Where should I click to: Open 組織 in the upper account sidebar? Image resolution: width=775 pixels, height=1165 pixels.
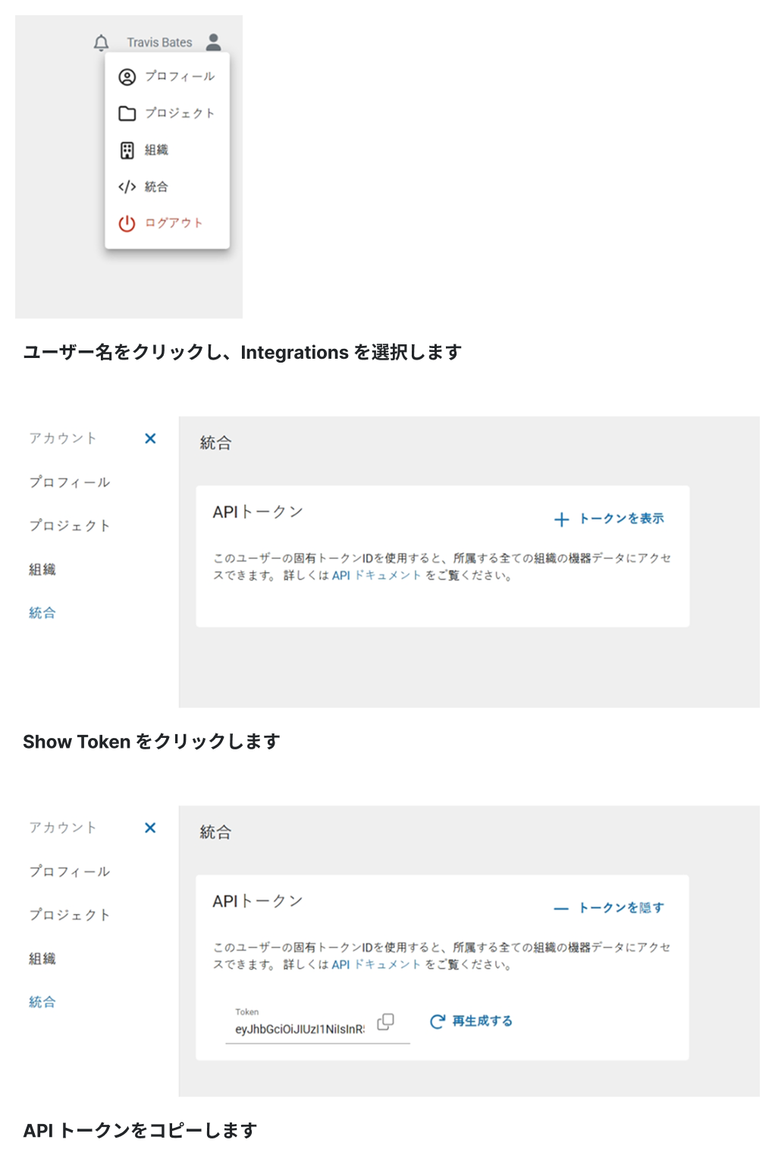coord(42,570)
